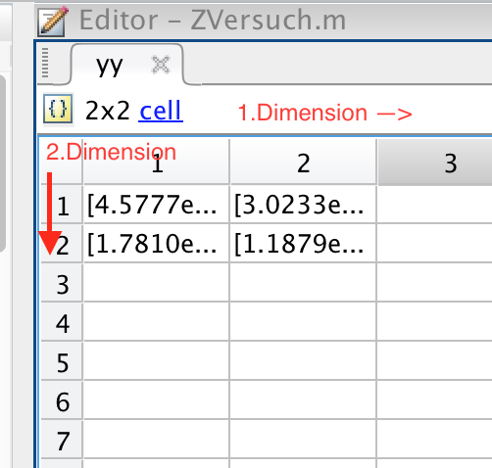Viewport: 492px width, 468px height.
Task: Click the Editor pencil notepad icon
Action: [53, 21]
